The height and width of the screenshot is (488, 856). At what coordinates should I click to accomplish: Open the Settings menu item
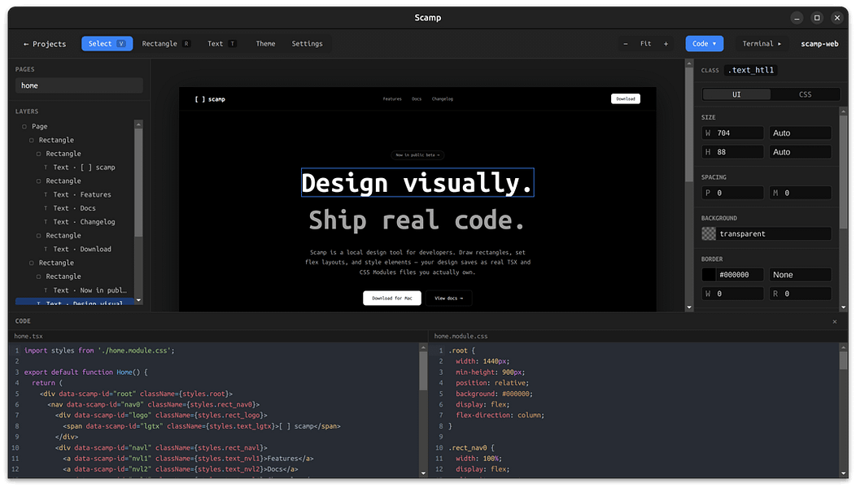307,44
